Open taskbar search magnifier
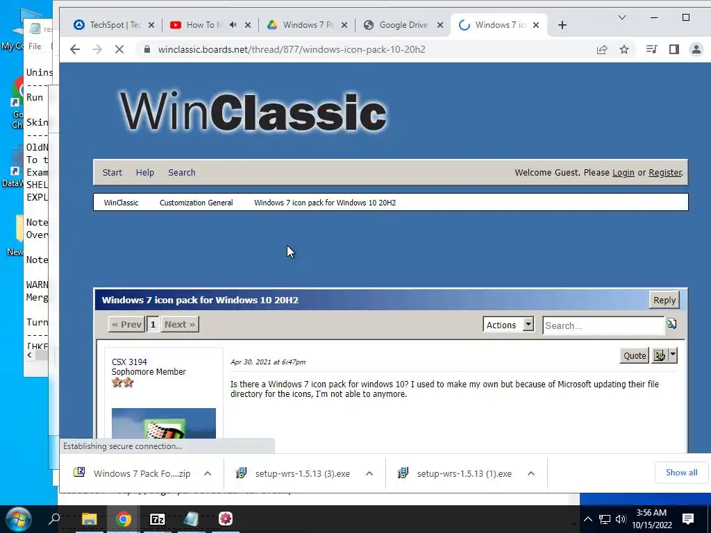Image resolution: width=711 pixels, height=533 pixels. [54, 518]
